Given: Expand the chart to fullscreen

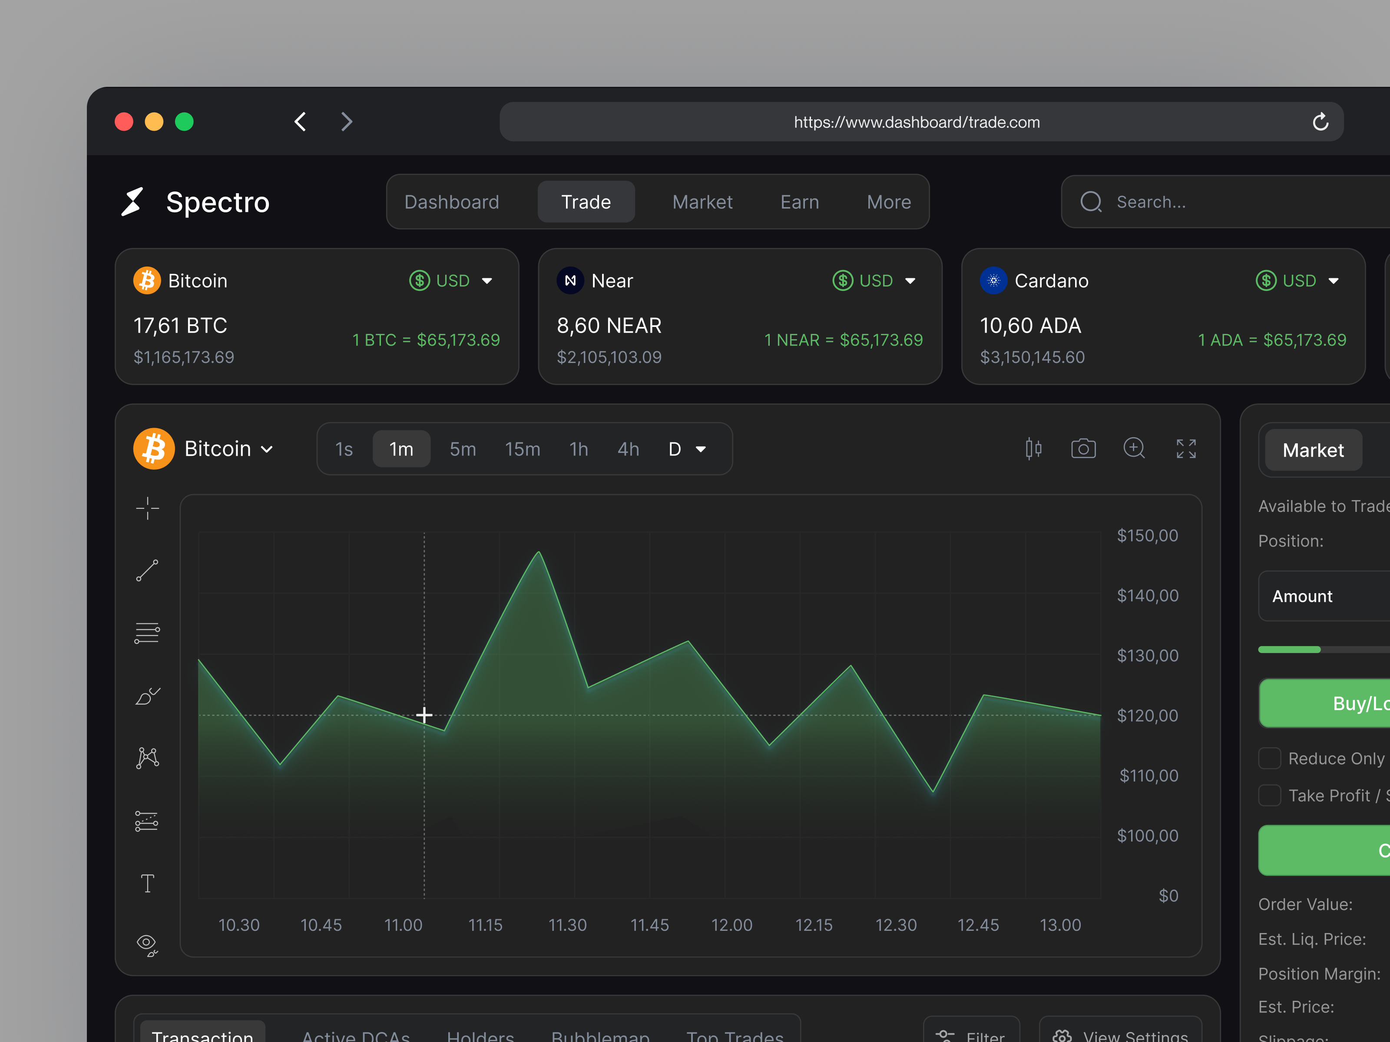Looking at the screenshot, I should click(x=1186, y=448).
